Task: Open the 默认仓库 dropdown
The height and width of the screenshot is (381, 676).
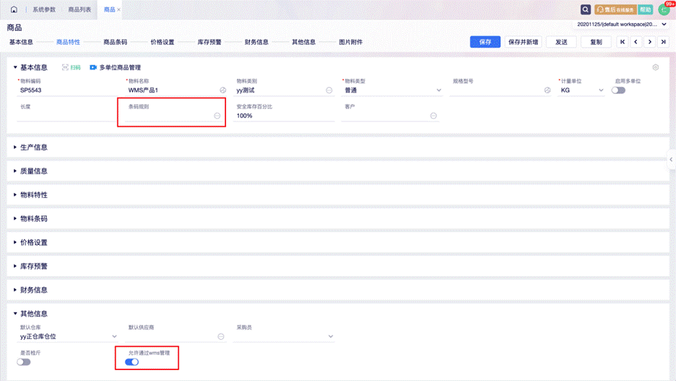Action: click(114, 336)
